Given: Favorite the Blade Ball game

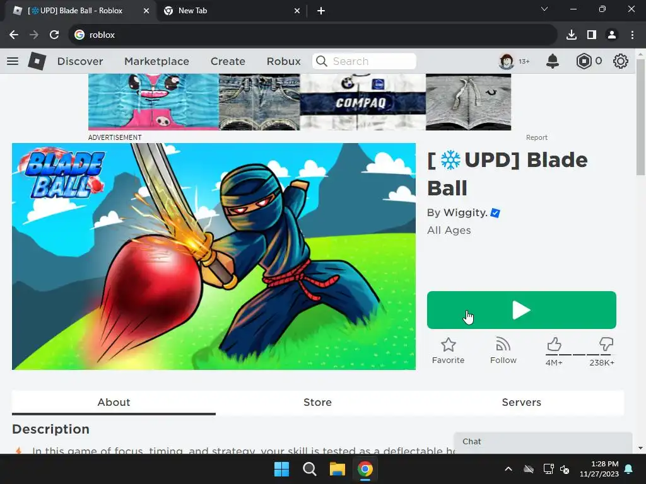Looking at the screenshot, I should [449, 350].
